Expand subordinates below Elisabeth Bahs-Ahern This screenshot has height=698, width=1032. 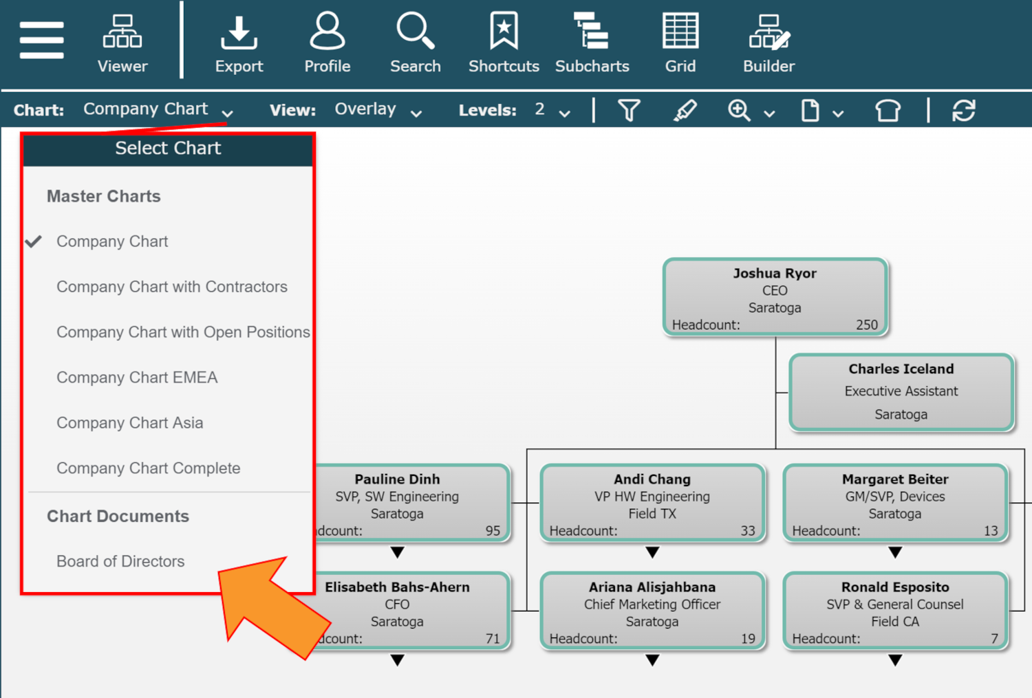click(x=397, y=660)
